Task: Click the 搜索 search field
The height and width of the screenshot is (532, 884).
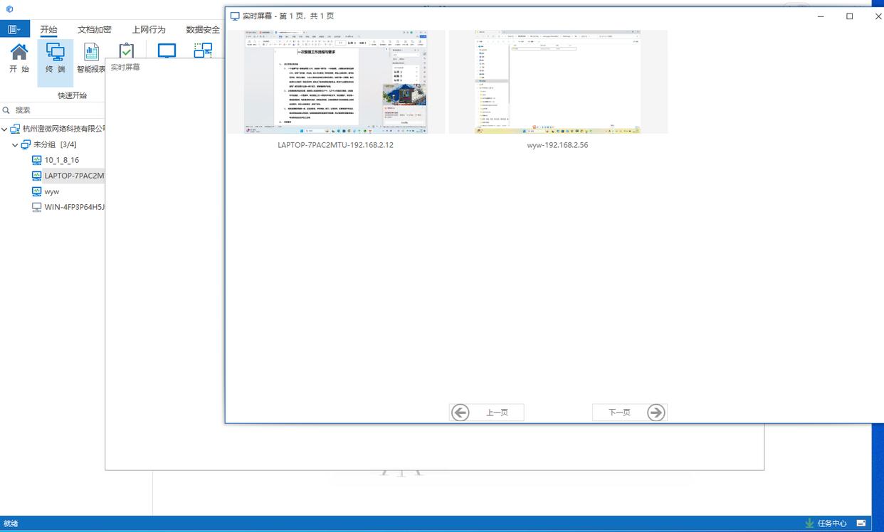Action: [57, 110]
